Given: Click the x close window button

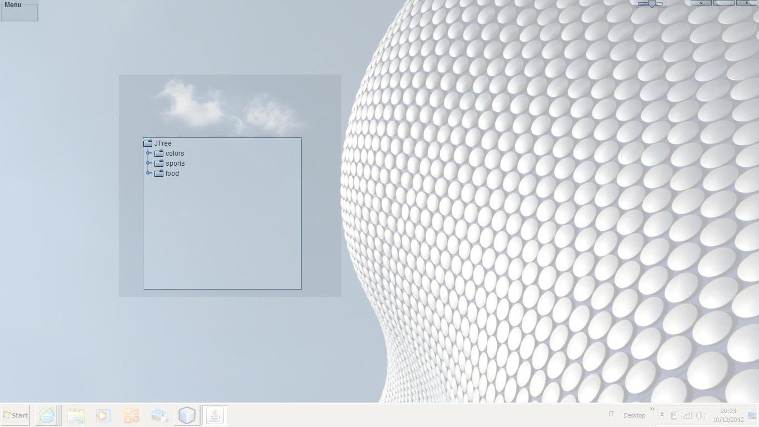Looking at the screenshot, I should point(747,3).
